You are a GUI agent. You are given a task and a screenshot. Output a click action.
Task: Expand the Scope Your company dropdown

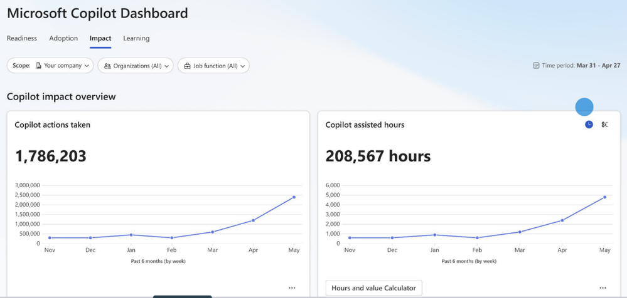click(50, 66)
